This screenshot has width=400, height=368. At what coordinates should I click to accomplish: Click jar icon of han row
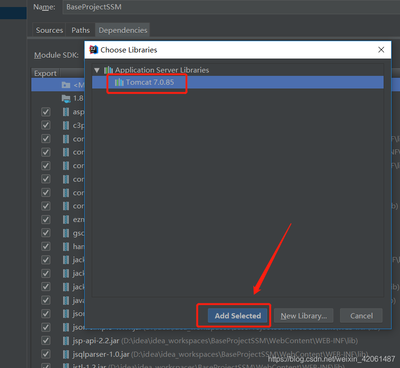coord(66,246)
